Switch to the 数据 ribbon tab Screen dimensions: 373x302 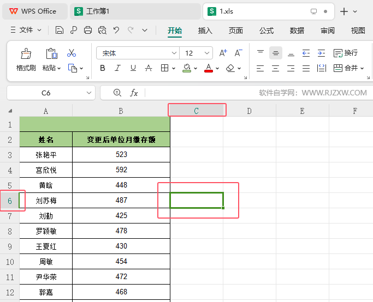point(297,31)
